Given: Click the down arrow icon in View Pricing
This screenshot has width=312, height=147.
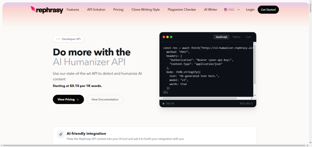Looking at the screenshot, I should pyautogui.click(x=78, y=99).
